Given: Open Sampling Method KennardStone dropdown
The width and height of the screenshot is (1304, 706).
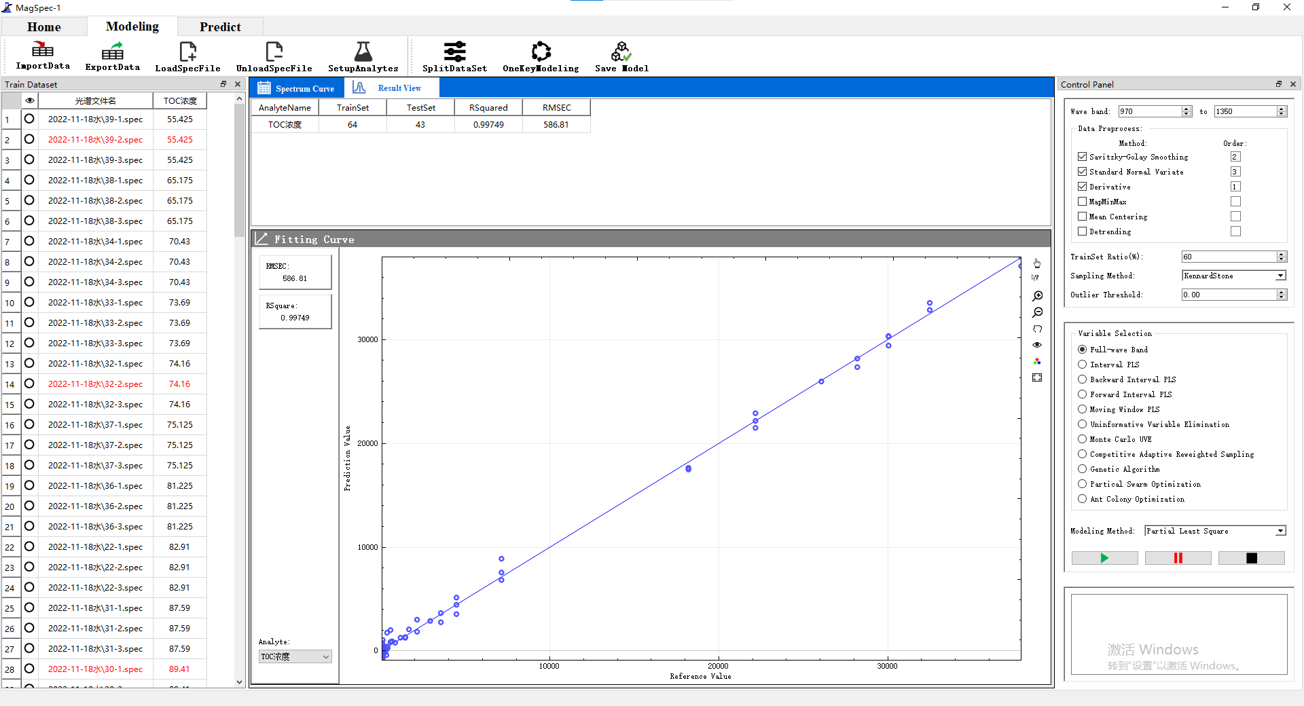Looking at the screenshot, I should click(1234, 276).
